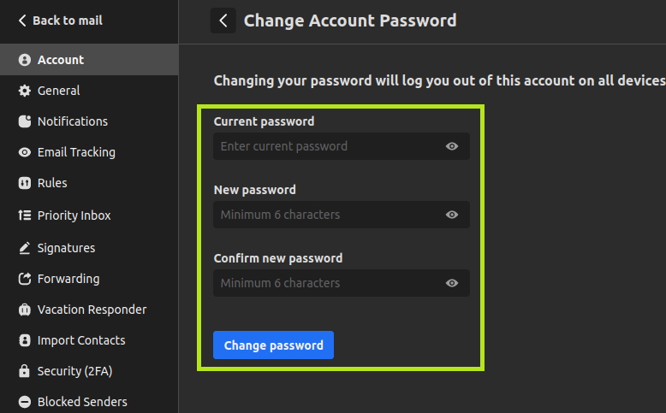666x413 pixels.
Task: Return via Back to mail chevron
Action: coord(22,21)
